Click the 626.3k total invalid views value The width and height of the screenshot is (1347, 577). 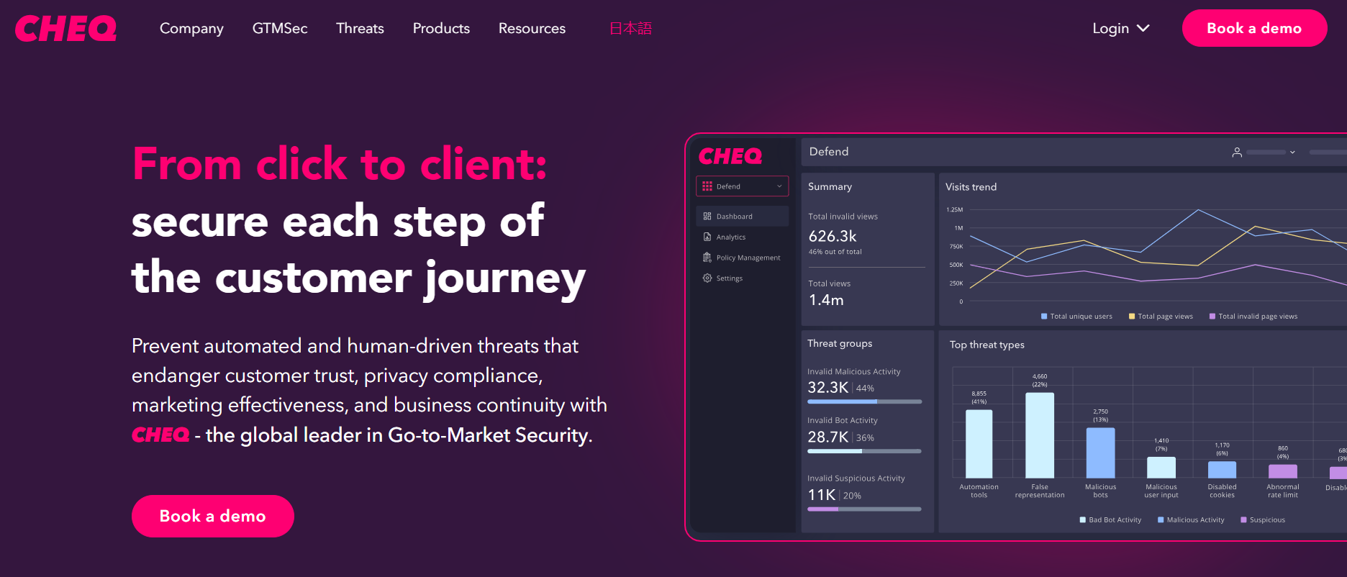pos(833,236)
